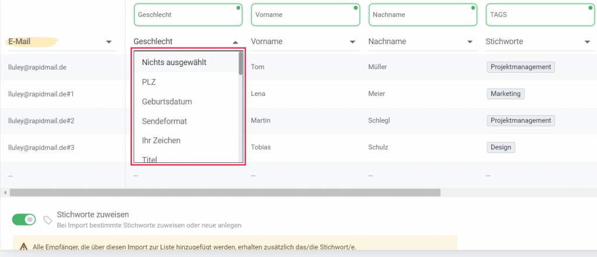
Task: Select Geburtsdatum from the dropdown list
Action: [167, 102]
